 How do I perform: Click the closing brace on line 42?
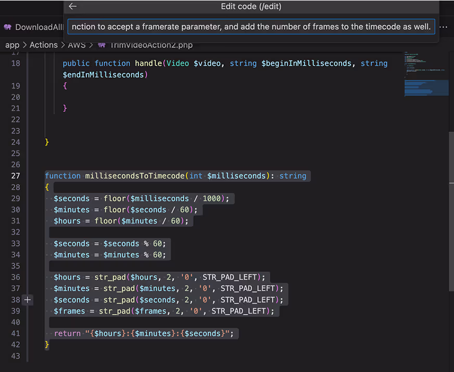coord(47,344)
